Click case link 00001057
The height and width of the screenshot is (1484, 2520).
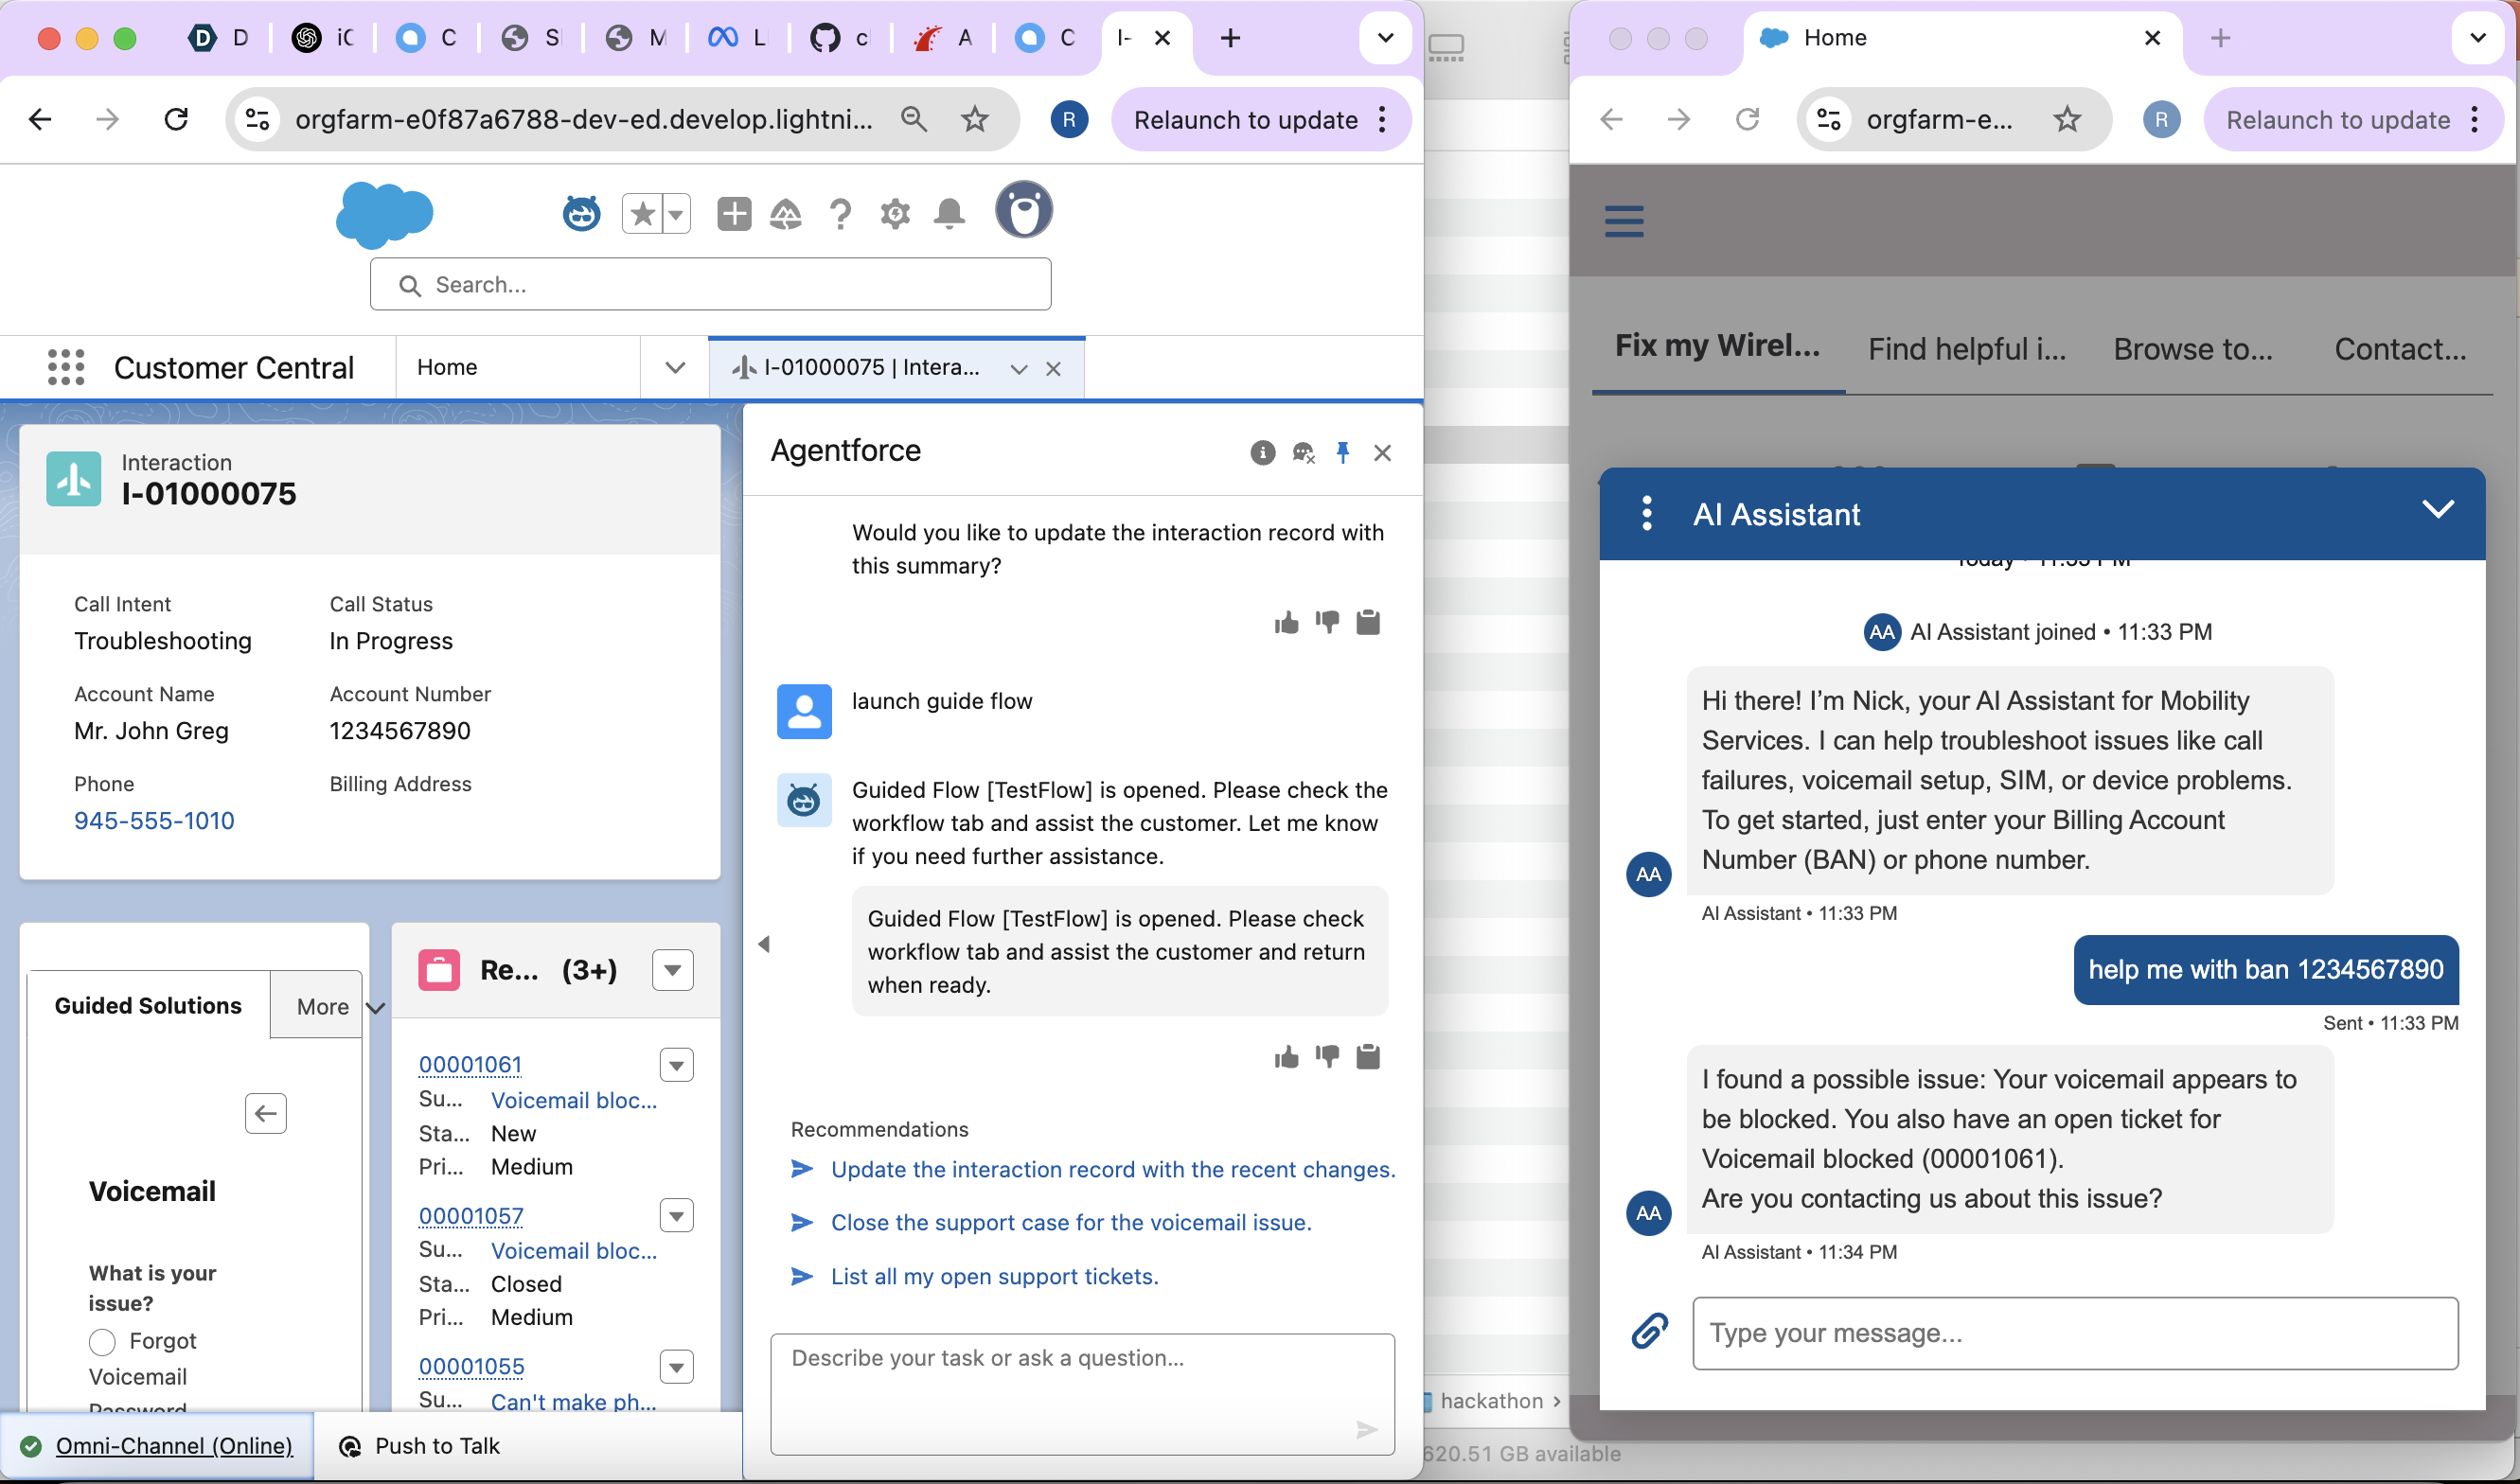[x=471, y=1216]
